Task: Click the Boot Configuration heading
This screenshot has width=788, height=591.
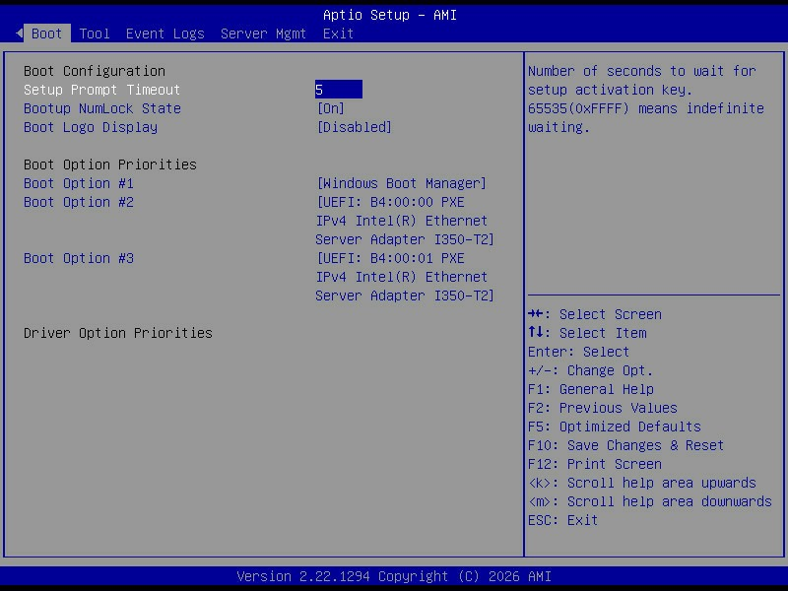Action: point(95,71)
